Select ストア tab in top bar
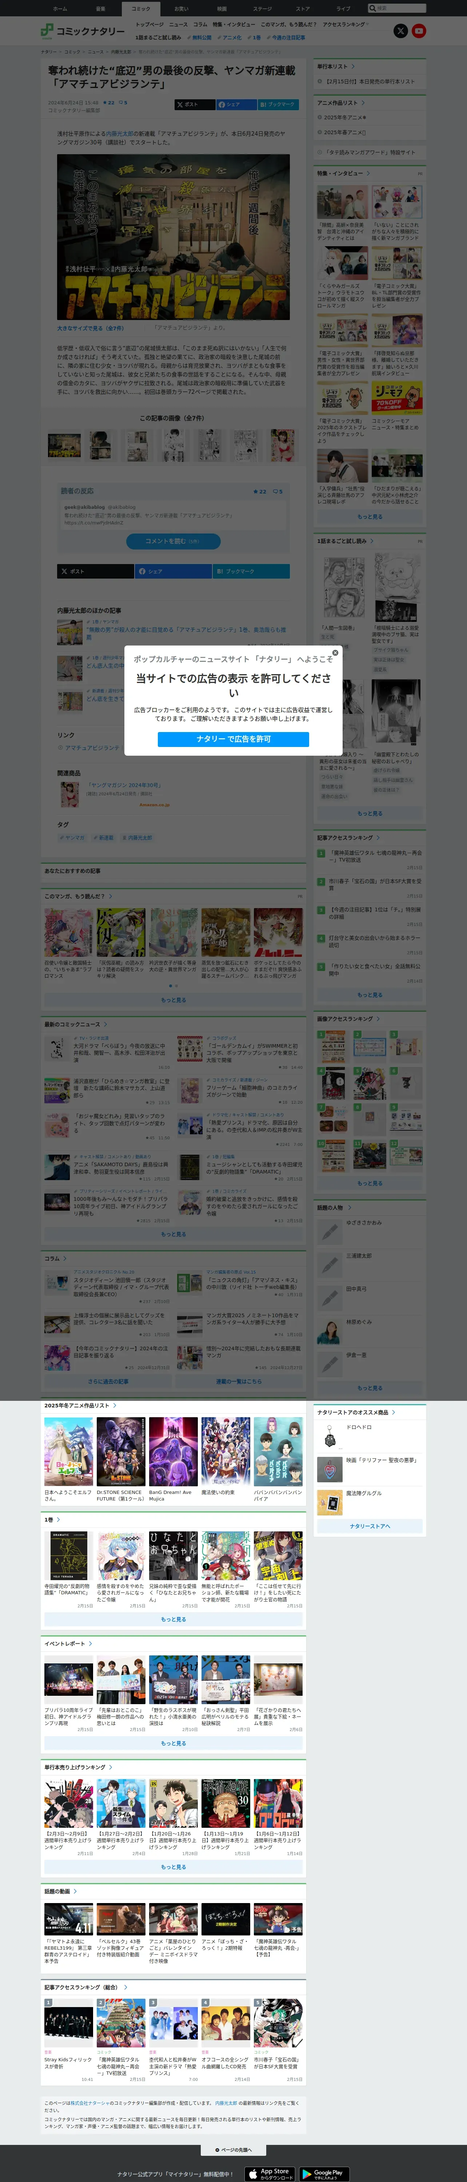Screen dimensions: 467x2182 tap(303, 8)
